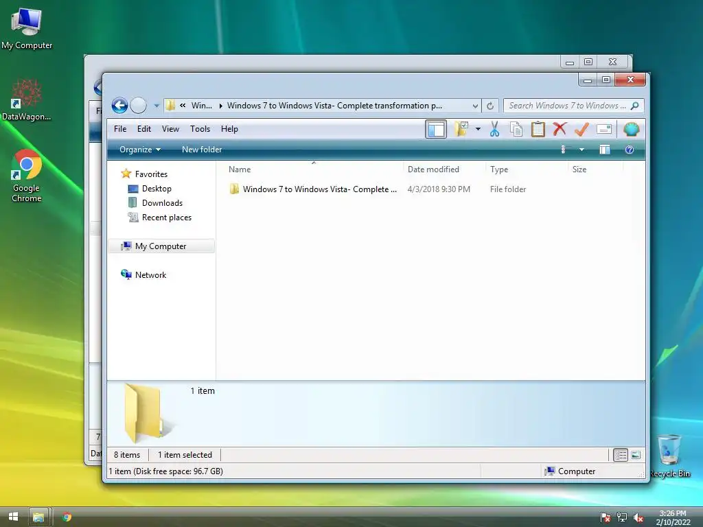Viewport: 703px width, 527px height.
Task: Click the folder icon in address bar
Action: point(171,106)
